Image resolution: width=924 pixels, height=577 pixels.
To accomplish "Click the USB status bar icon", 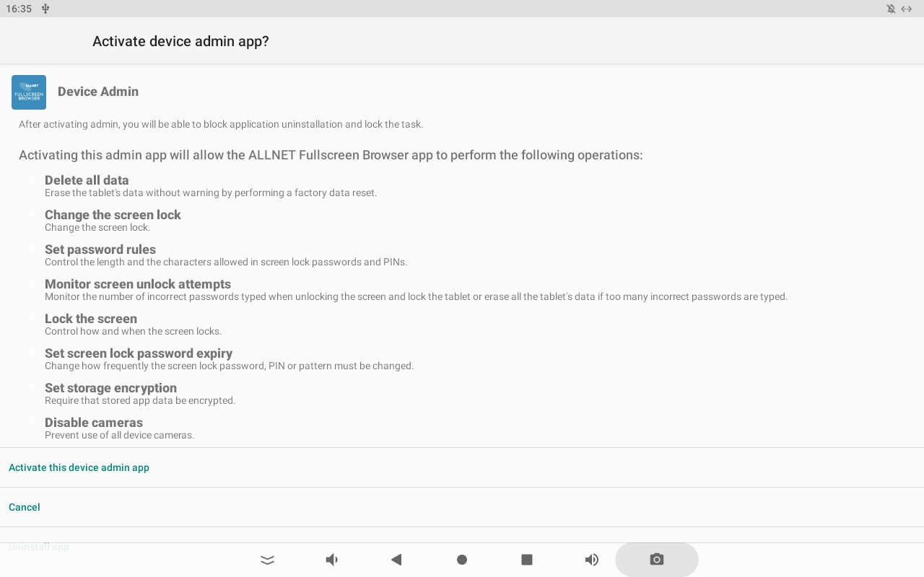I will (45, 9).
